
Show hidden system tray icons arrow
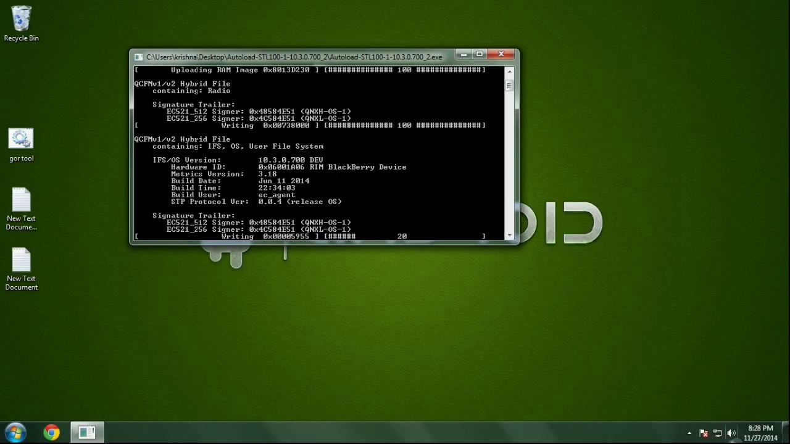(689, 433)
